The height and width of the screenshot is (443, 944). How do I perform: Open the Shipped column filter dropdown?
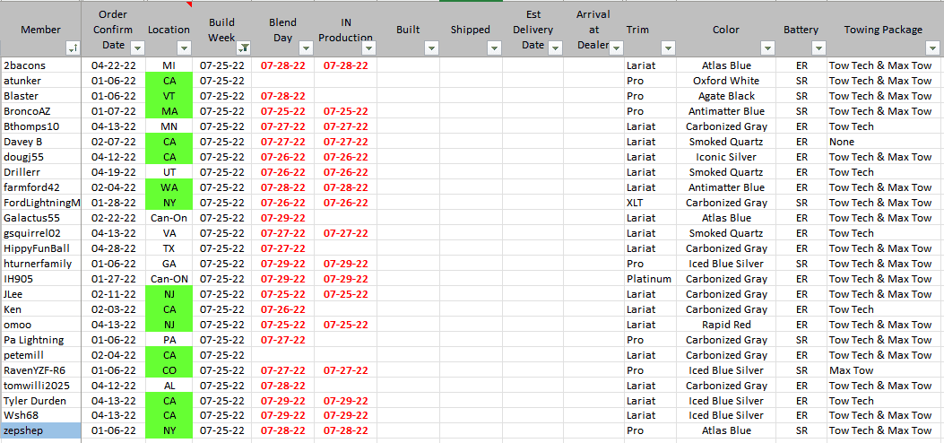tap(494, 47)
